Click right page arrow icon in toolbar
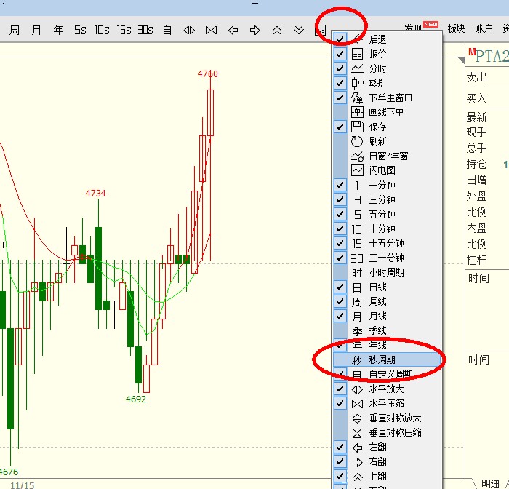This screenshot has width=509, height=489. click(254, 31)
